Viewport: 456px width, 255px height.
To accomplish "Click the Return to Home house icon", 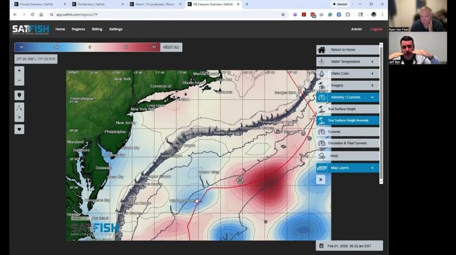I will tap(322, 50).
